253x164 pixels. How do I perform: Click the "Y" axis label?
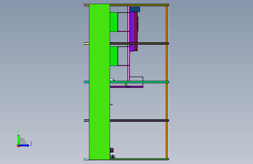[18, 131]
